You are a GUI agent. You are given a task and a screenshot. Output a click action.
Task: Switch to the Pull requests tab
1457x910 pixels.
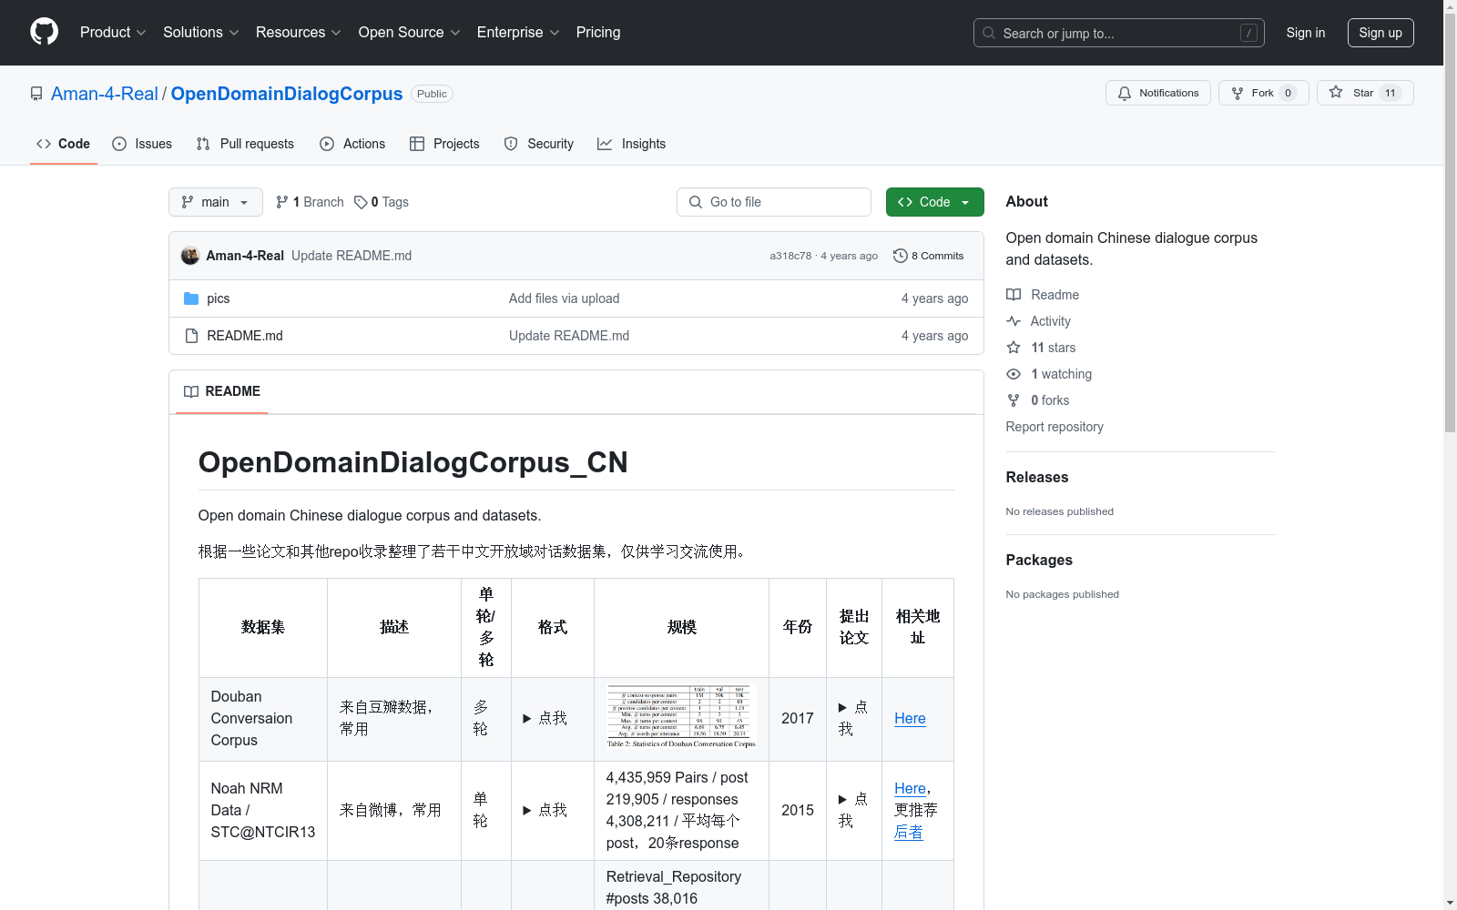click(245, 144)
